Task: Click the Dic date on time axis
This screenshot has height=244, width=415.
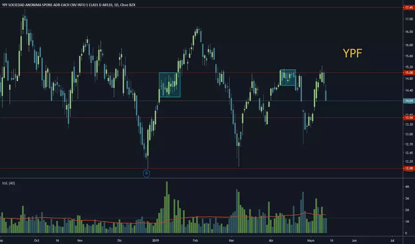Action: point(120,240)
